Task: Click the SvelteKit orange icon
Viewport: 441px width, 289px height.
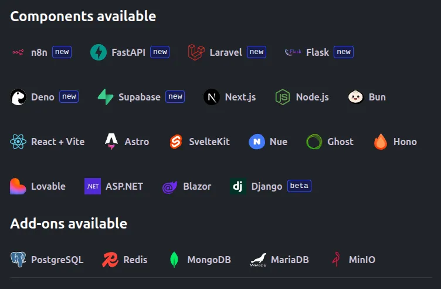Action: click(176, 142)
